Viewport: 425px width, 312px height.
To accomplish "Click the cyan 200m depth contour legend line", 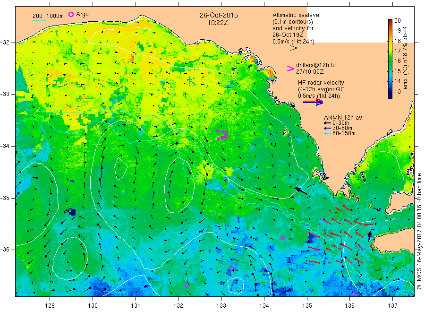I will pyautogui.click(x=39, y=20).
